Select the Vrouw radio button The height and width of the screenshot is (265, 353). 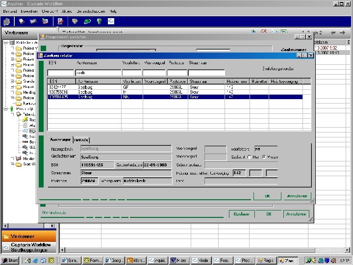[x=264, y=157]
